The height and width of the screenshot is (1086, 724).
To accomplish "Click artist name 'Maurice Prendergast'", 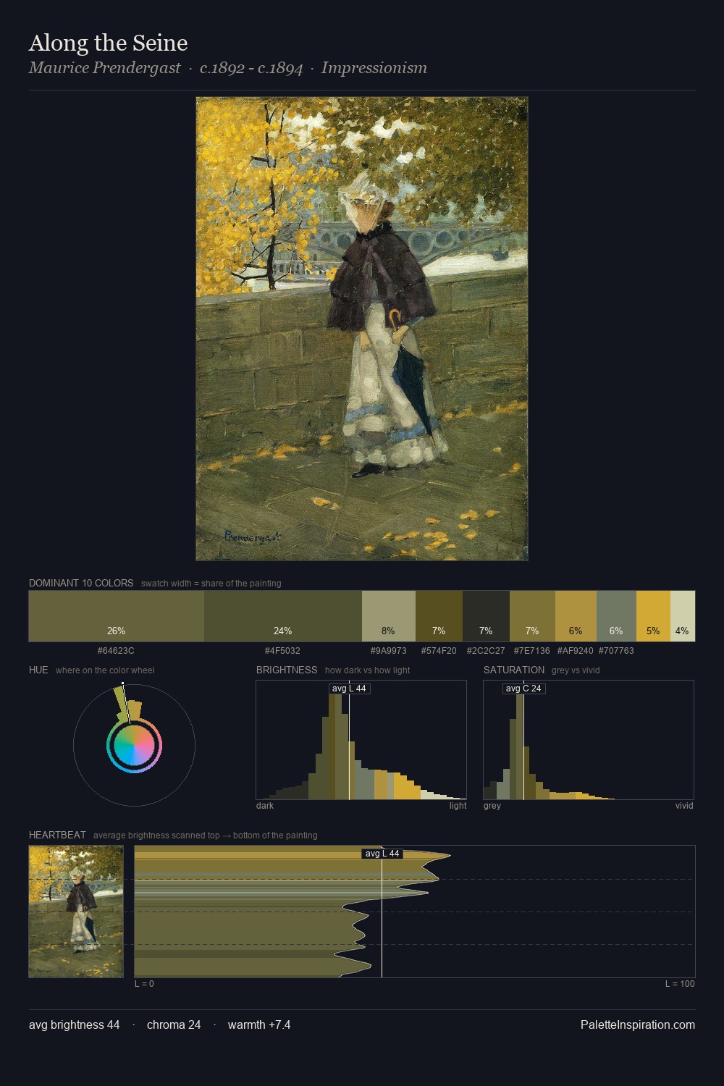I will [x=105, y=68].
